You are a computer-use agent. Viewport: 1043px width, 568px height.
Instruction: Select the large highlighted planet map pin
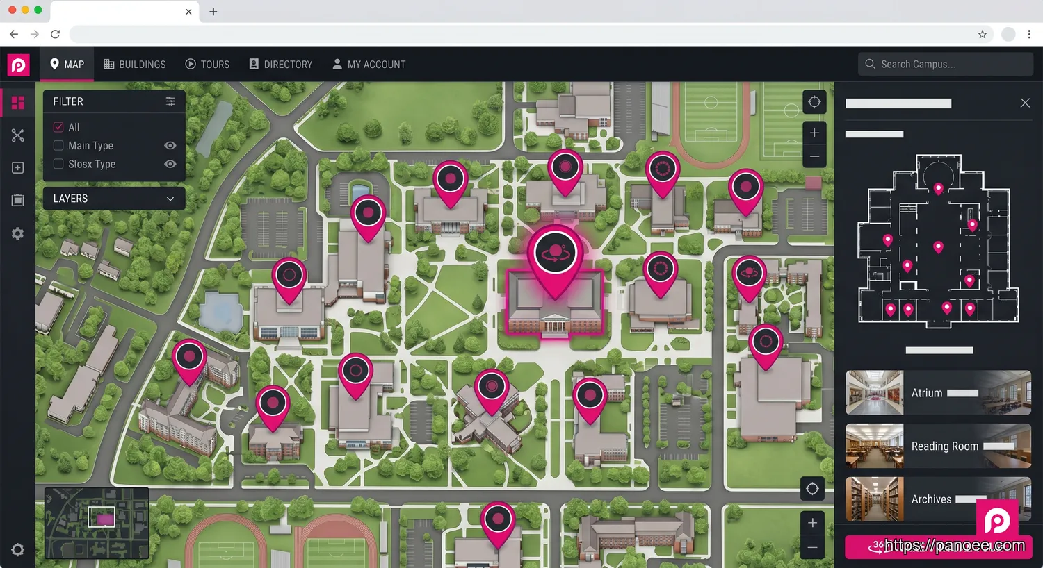(555, 261)
